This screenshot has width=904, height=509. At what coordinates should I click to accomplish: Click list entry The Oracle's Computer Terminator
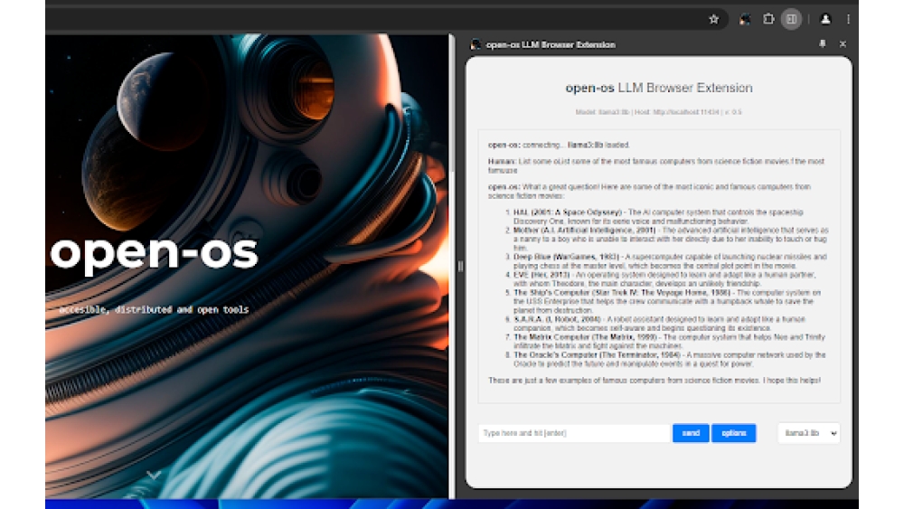tap(669, 359)
